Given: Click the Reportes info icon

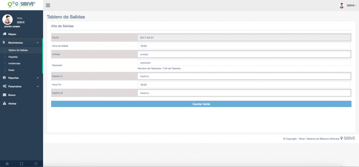Looking at the screenshot, I should pyautogui.click(x=4, y=78).
